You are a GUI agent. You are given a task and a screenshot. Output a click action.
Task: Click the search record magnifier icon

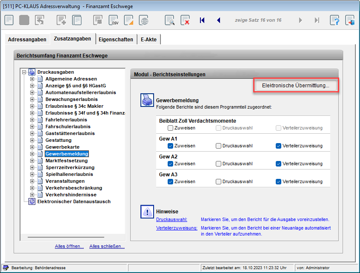170,20
